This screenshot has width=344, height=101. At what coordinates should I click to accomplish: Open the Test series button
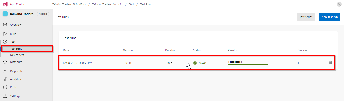pos(306,17)
